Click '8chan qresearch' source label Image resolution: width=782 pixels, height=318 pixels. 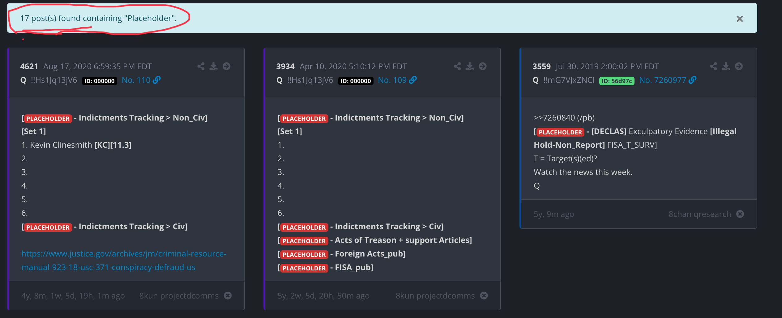pos(700,214)
